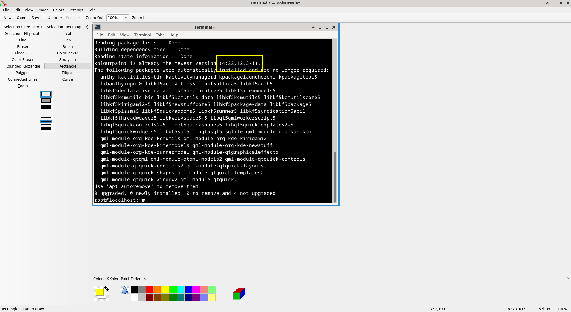The image size is (571, 312).
Task: Pick the dark green palette swatch
Action: point(173,297)
